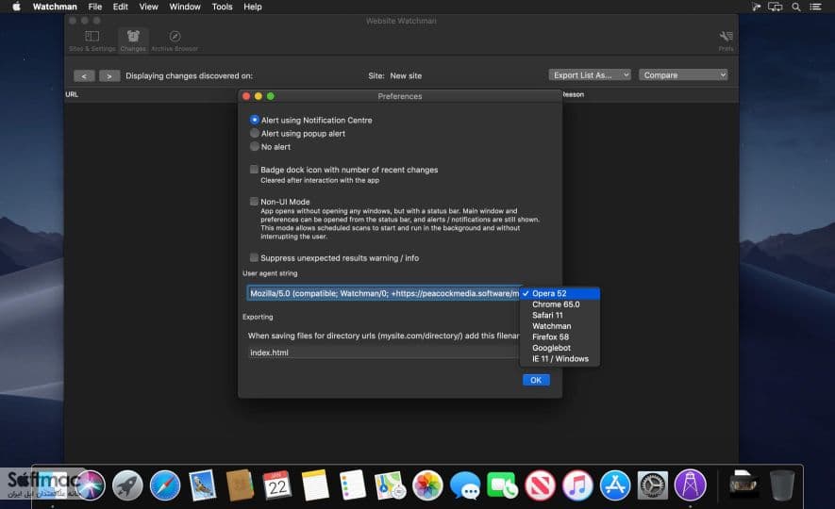The image size is (835, 509).
Task: Open iTunes music icon in dock
Action: [x=577, y=485]
